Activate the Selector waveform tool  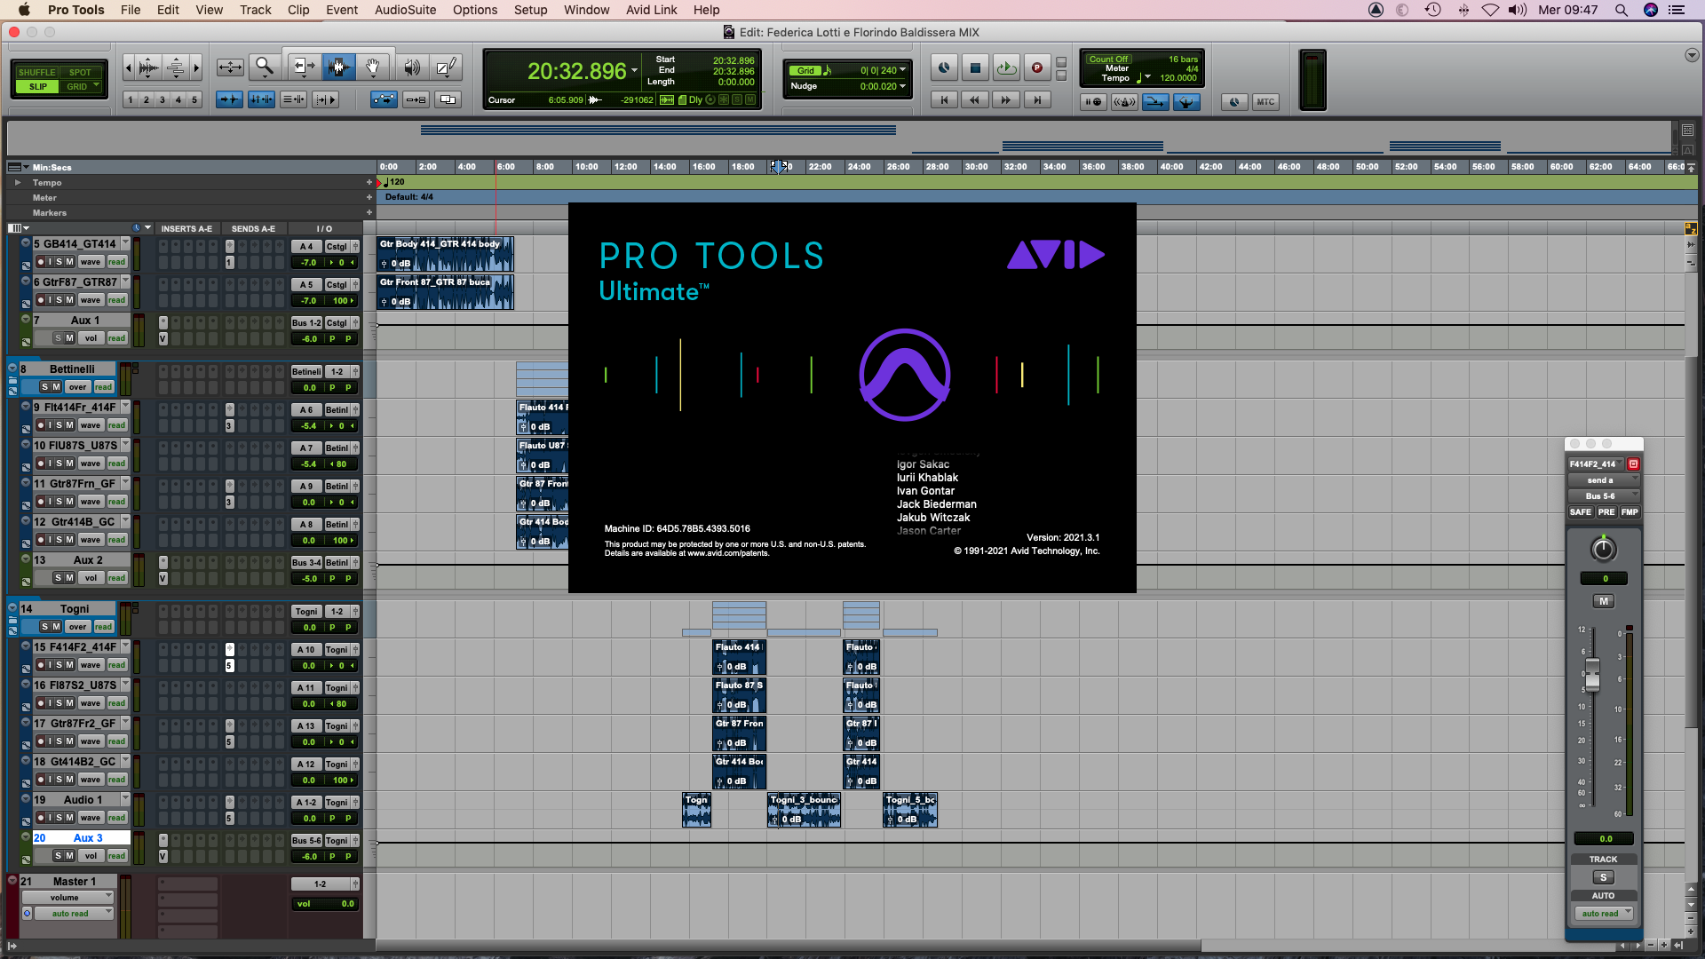tap(338, 67)
